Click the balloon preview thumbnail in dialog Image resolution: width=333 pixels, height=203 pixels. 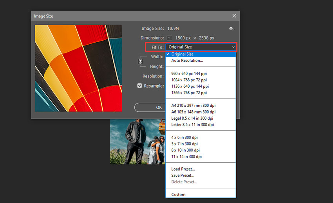click(78, 68)
